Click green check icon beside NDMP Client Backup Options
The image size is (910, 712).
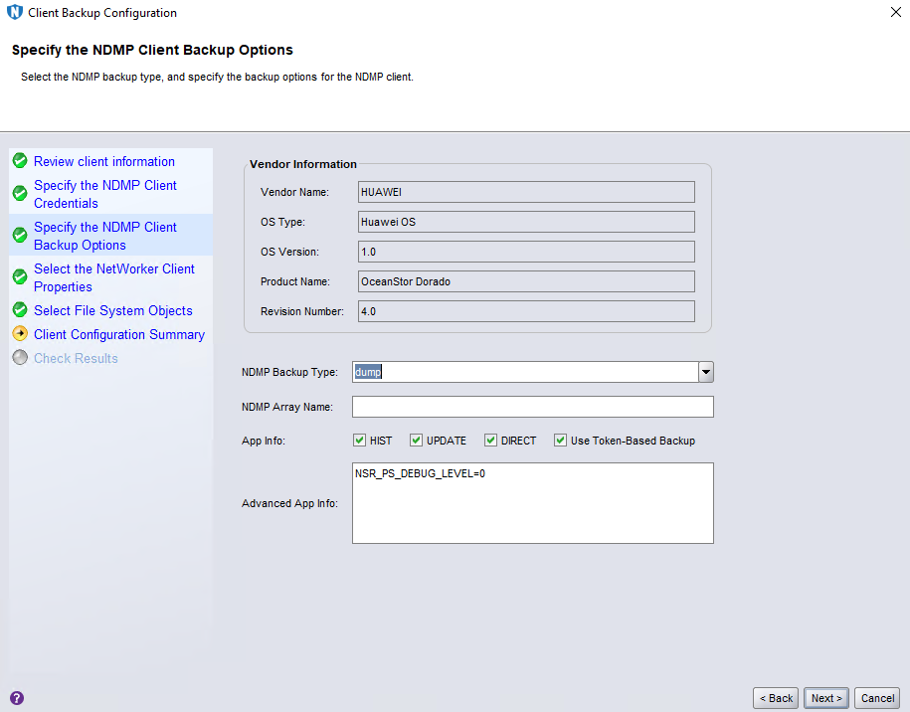20,235
